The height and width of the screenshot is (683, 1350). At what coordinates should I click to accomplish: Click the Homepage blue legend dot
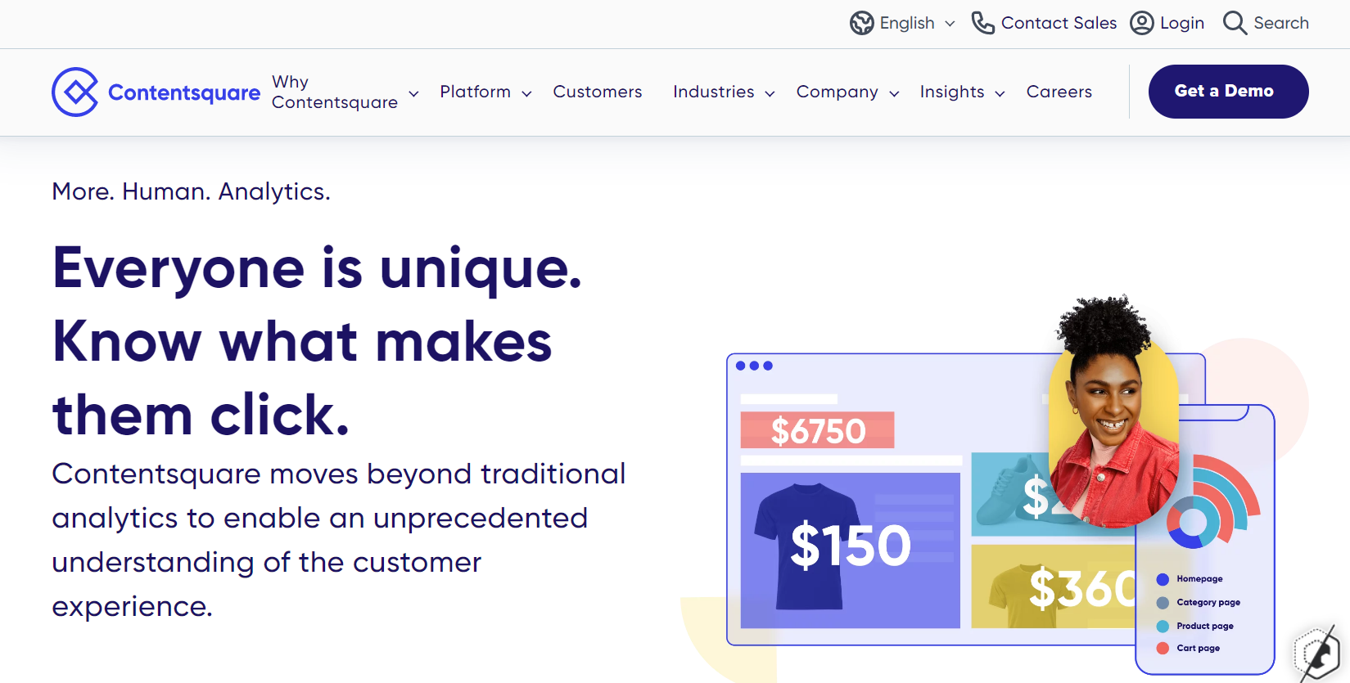pos(1163,579)
